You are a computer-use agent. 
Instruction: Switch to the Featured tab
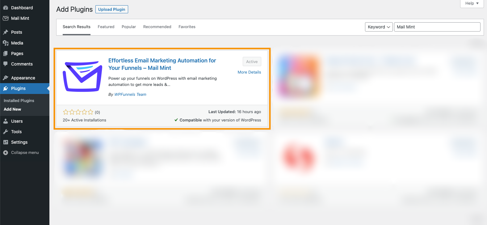pos(106,27)
